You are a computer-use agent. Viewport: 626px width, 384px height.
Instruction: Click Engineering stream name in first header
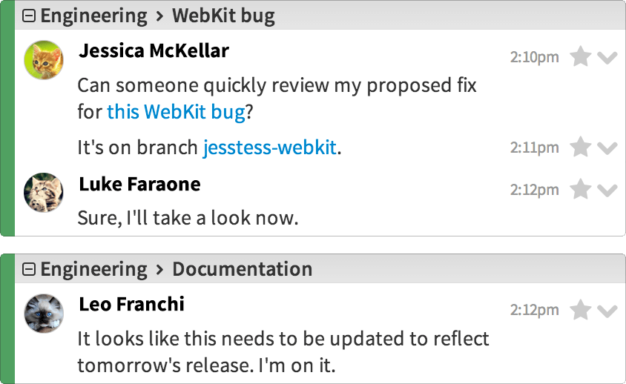(x=93, y=16)
